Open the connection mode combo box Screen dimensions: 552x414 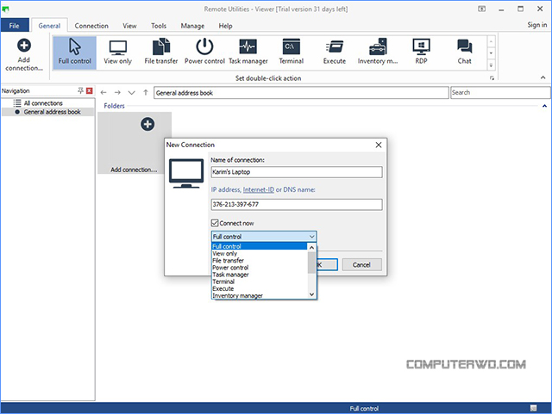(x=264, y=237)
